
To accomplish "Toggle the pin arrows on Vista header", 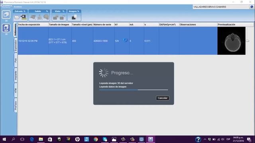I will pyautogui.click(x=63, y=11).
